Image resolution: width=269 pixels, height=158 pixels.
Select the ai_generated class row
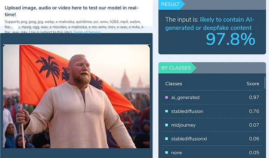212,97
